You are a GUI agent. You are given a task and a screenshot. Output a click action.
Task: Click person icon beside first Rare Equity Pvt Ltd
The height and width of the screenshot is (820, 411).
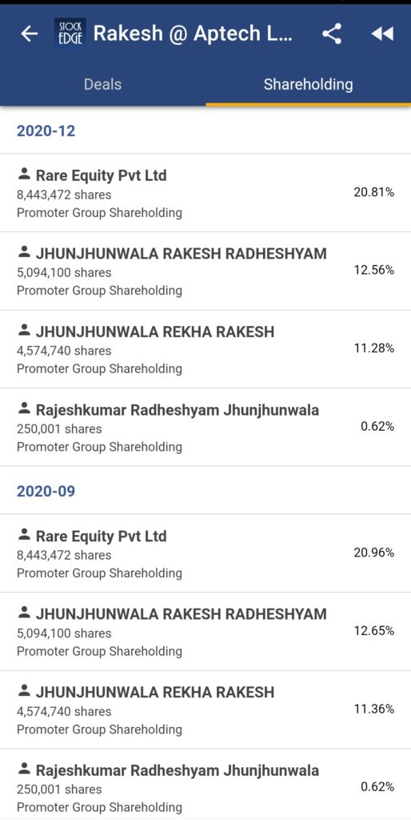(23, 174)
